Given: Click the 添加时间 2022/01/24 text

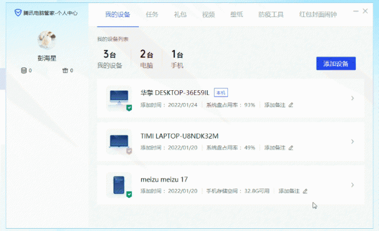Looking at the screenshot, I should tap(169, 105).
